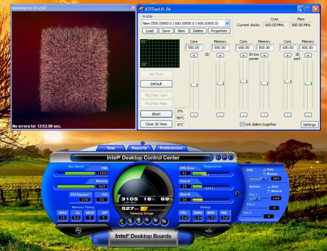Click the CPU fan speed slider
The height and width of the screenshot is (251, 327).
click(263, 179)
